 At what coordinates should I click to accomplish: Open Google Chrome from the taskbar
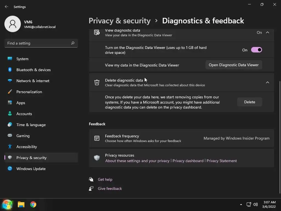point(33,204)
